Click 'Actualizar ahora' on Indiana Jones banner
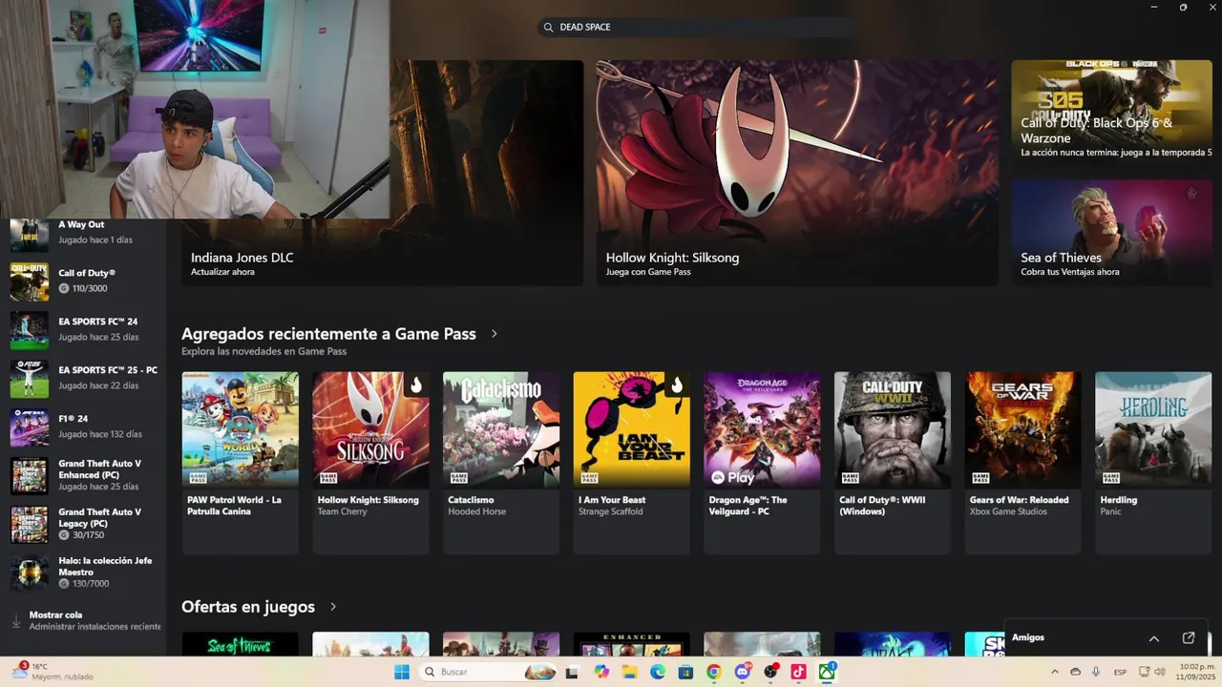 [x=222, y=272]
